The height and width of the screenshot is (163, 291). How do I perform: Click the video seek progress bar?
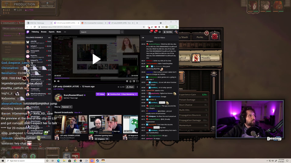(x=96, y=78)
